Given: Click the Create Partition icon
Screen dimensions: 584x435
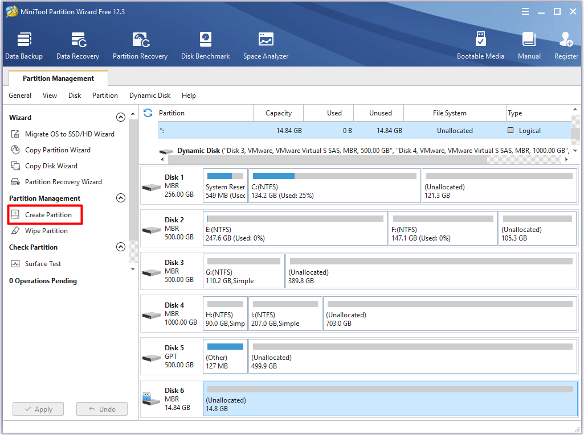Looking at the screenshot, I should pos(15,214).
